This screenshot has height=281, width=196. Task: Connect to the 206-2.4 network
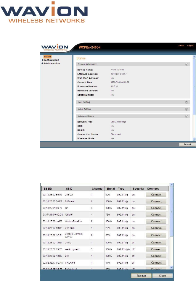(156, 195)
